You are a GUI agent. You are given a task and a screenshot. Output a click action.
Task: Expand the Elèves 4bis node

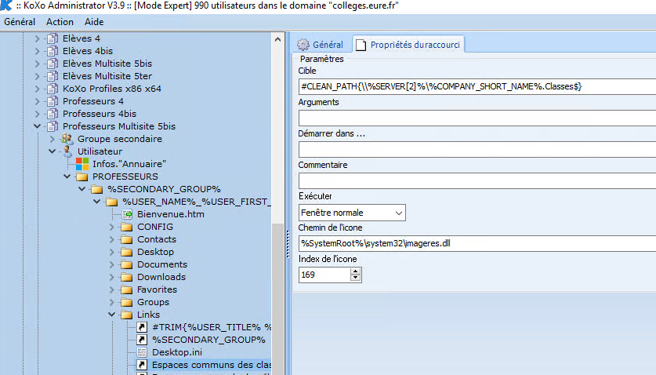(38, 51)
